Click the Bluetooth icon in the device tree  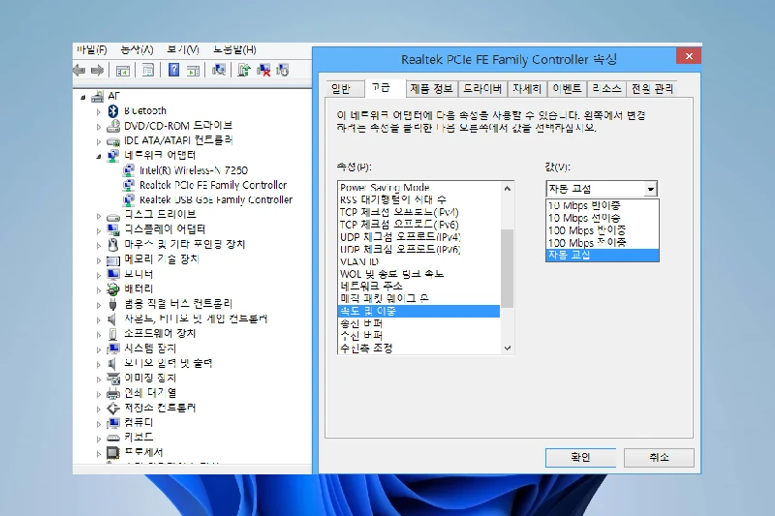click(113, 111)
